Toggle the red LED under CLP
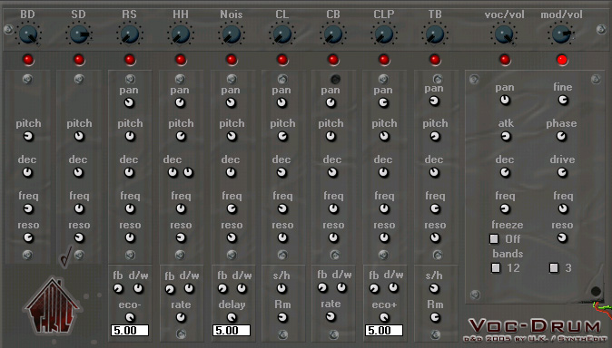The height and width of the screenshot is (348, 612). [x=384, y=60]
